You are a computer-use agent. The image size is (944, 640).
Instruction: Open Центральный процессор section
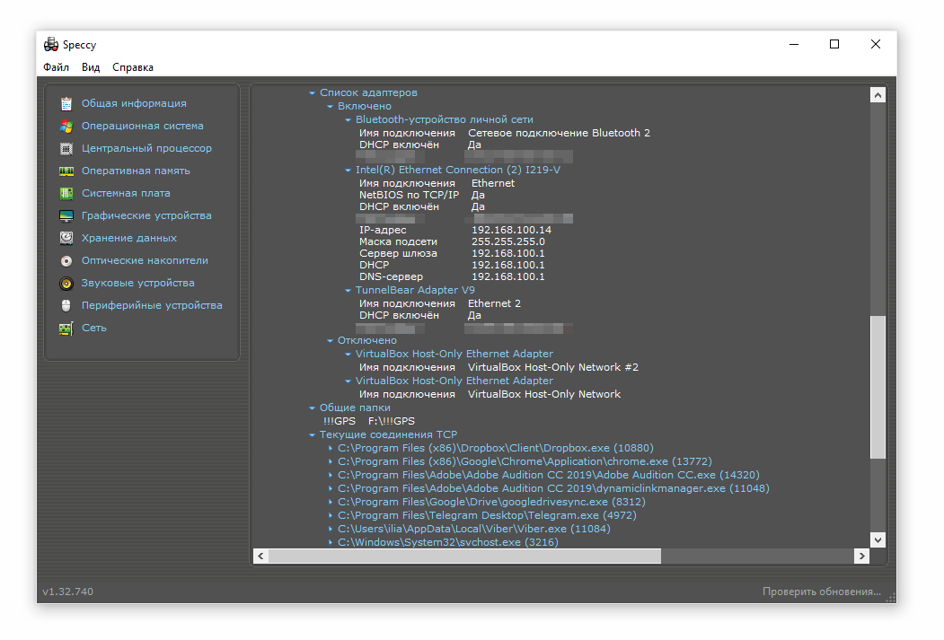click(146, 148)
